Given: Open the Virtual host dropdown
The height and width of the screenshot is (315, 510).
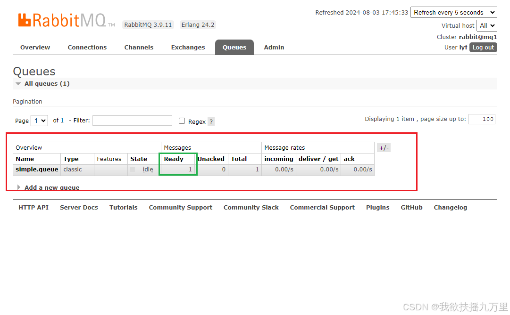Looking at the screenshot, I should (x=487, y=25).
